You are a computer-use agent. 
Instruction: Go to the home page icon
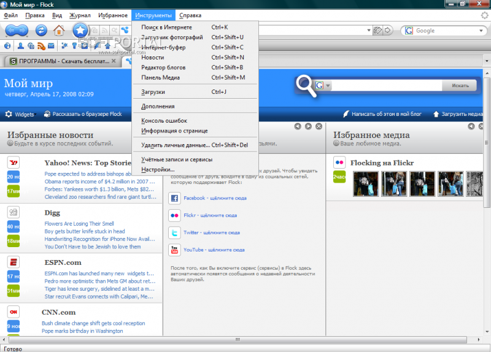click(58, 30)
